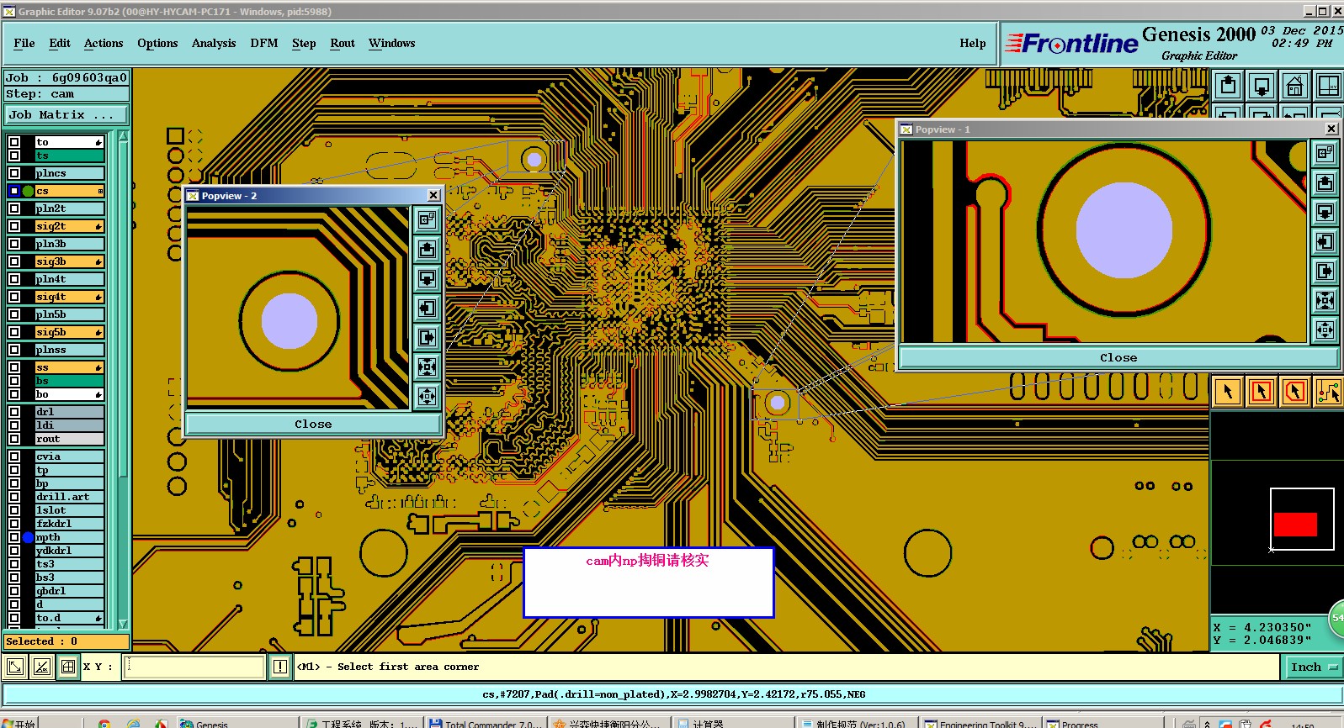Click Popview-1 zoom in icon
Image resolution: width=1344 pixels, height=728 pixels.
[x=1325, y=300]
